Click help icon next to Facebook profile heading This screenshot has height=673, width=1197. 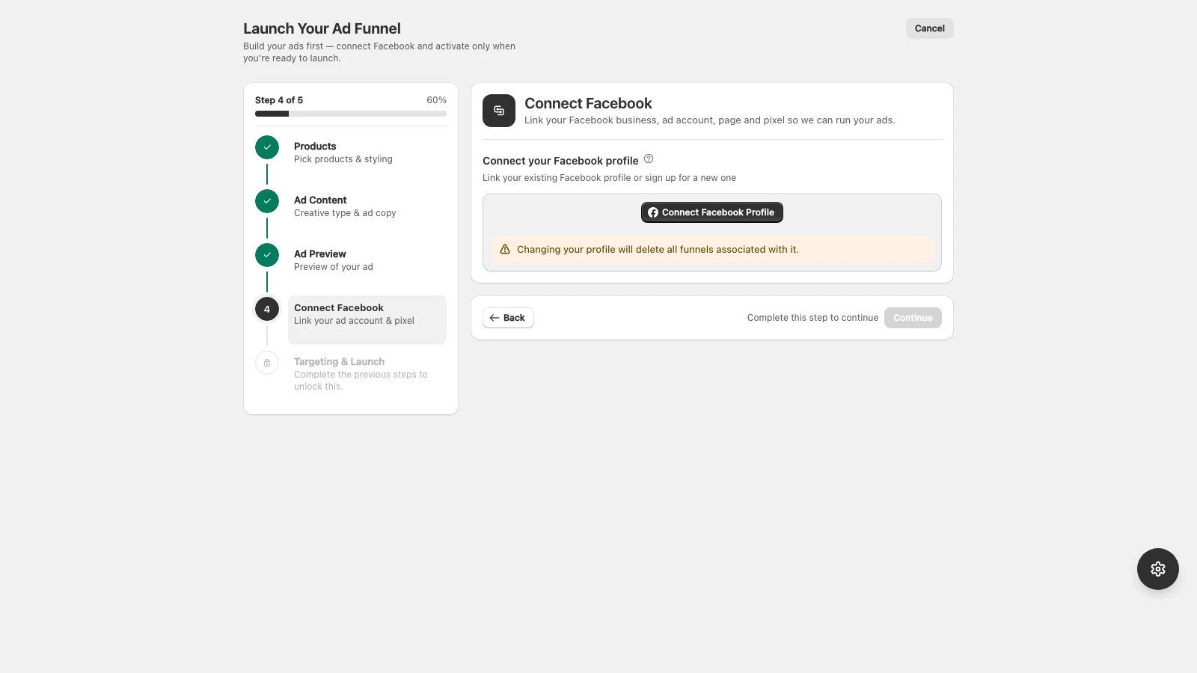pos(649,159)
